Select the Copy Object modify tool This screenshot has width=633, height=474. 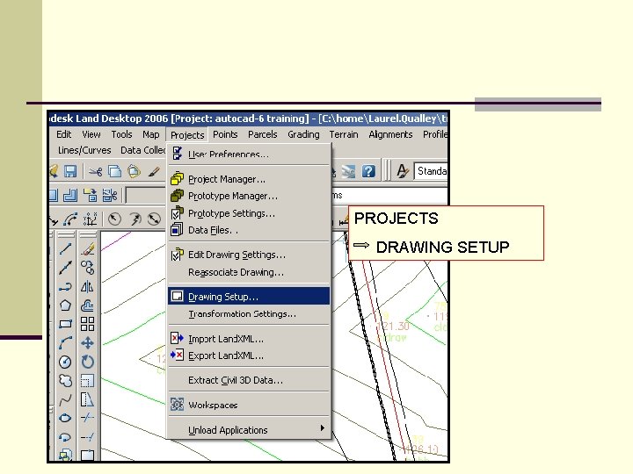pos(88,268)
